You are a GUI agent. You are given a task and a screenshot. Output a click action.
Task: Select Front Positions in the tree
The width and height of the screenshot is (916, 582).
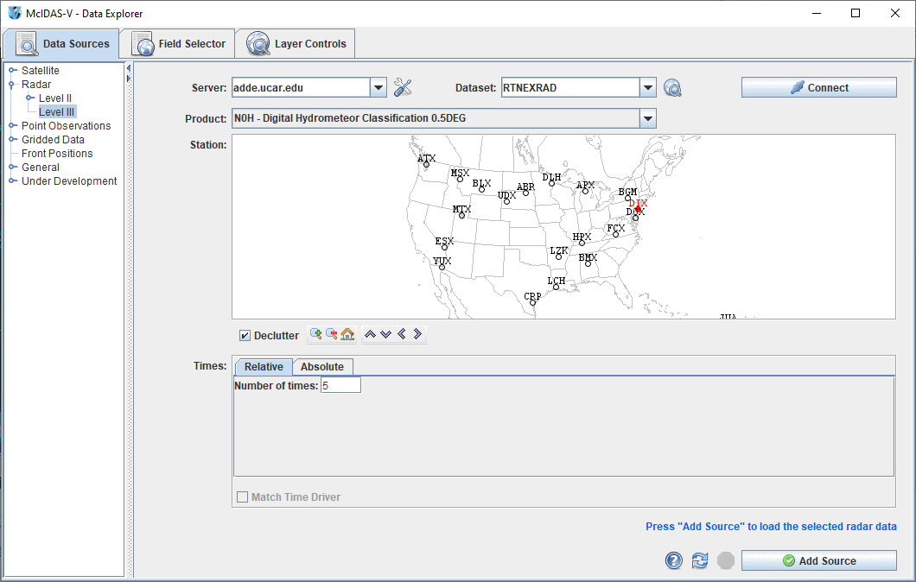click(x=57, y=154)
